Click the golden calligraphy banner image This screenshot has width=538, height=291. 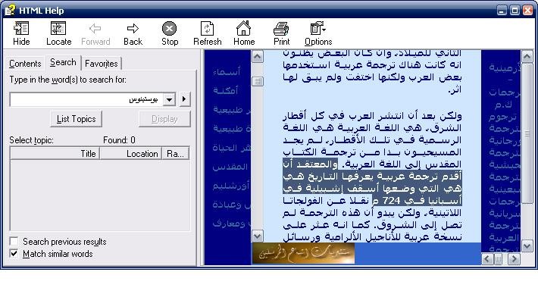tap(303, 254)
